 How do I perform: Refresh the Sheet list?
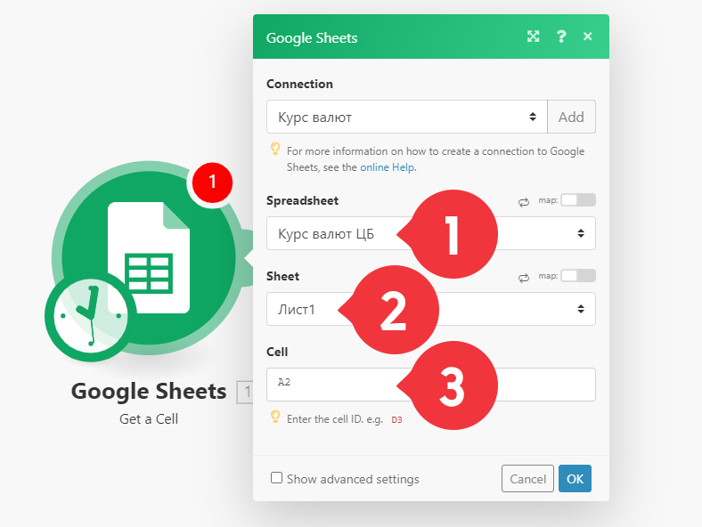tap(523, 278)
